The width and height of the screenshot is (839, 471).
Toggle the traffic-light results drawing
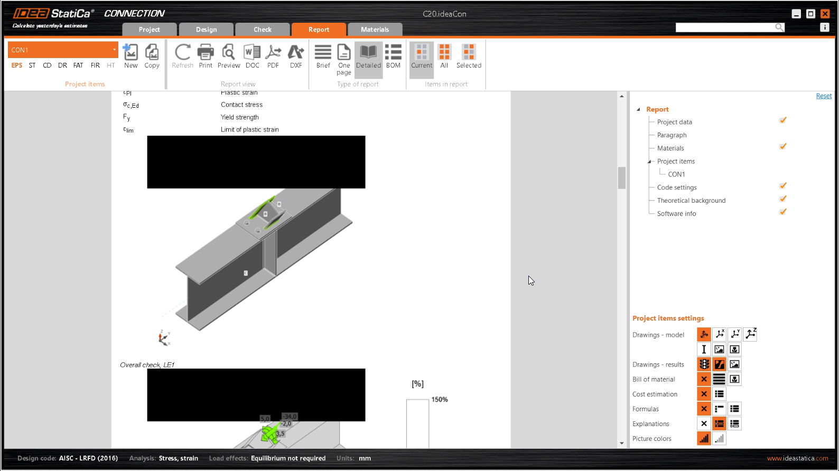click(x=704, y=364)
